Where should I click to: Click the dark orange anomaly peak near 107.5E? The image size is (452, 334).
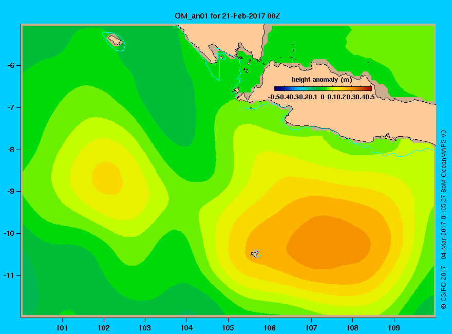329,243
